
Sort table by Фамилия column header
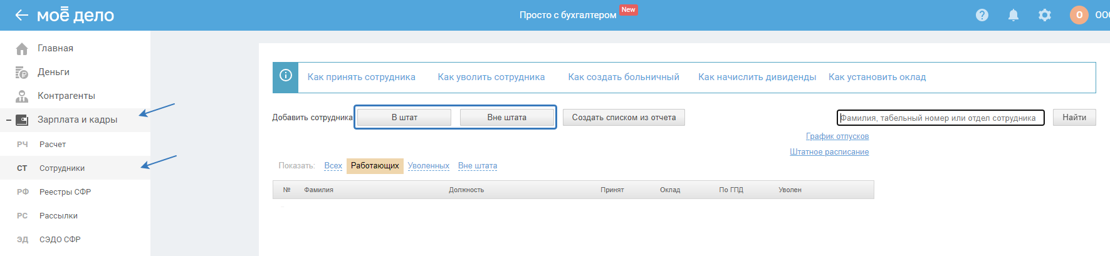point(318,190)
